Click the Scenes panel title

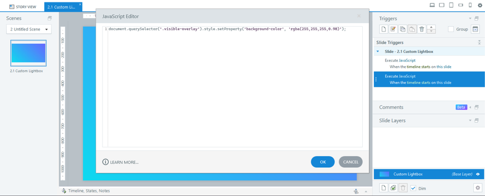coord(14,18)
